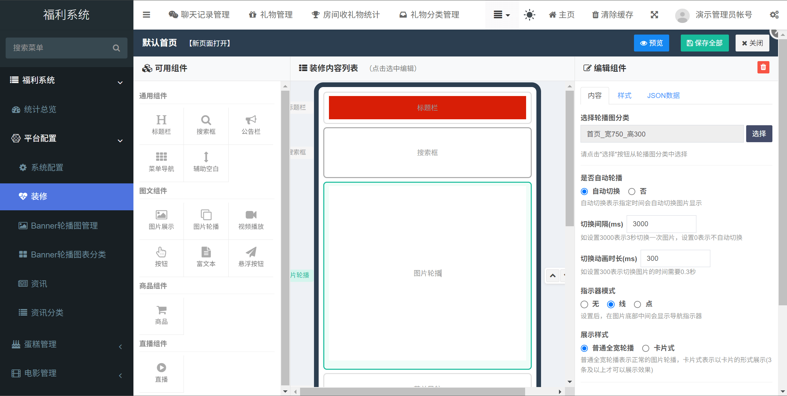Click 清除缓存 clear cache link
The height and width of the screenshot is (396, 787).
pyautogui.click(x=613, y=15)
